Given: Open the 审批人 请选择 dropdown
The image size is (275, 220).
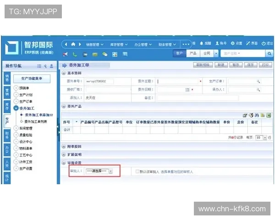Looking at the screenshot, I should [99, 171].
